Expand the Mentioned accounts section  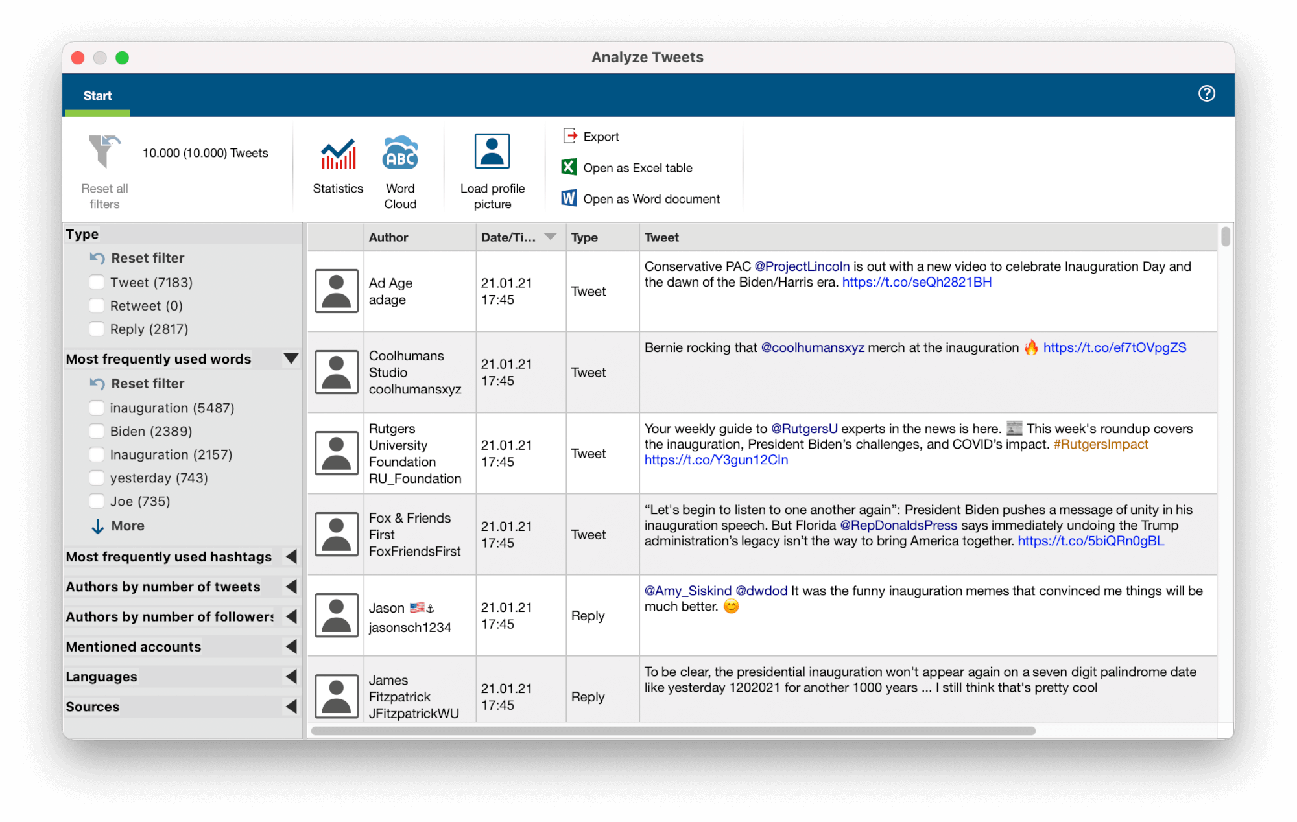(292, 646)
